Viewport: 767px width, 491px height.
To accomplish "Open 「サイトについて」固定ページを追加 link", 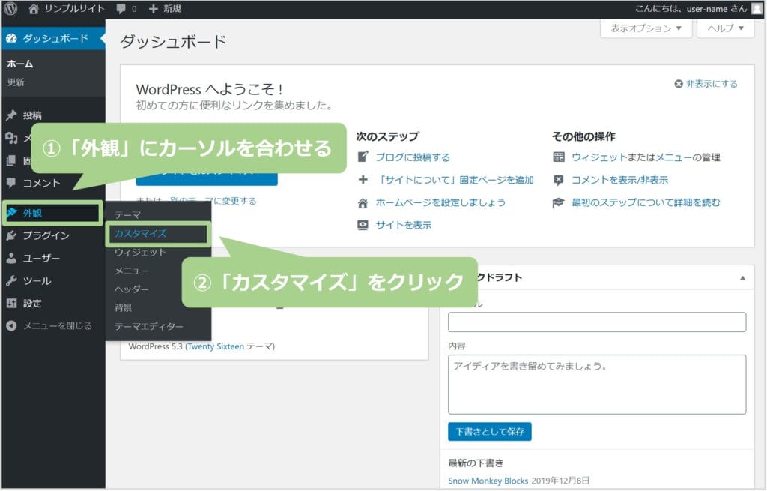I will (x=455, y=180).
